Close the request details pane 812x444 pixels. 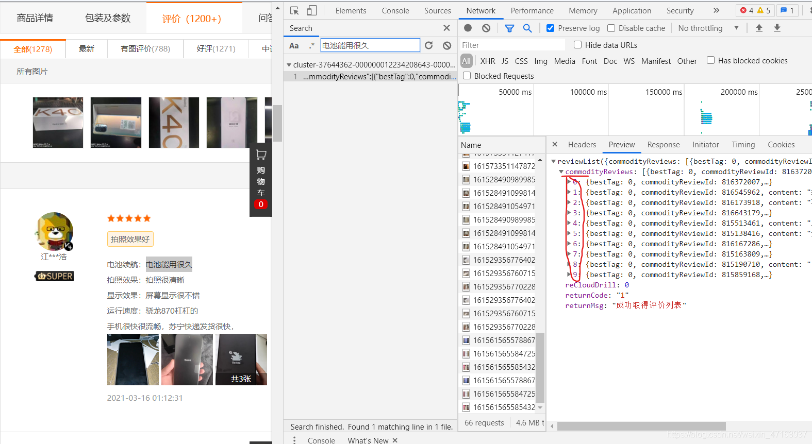click(x=555, y=144)
